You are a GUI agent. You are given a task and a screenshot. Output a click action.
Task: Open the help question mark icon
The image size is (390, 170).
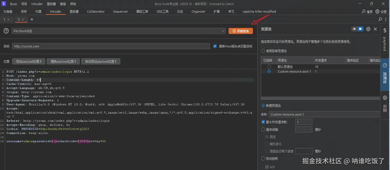pos(6,31)
